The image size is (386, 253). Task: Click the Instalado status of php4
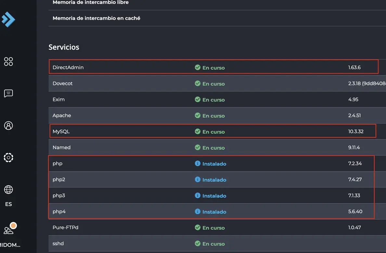tap(214, 211)
